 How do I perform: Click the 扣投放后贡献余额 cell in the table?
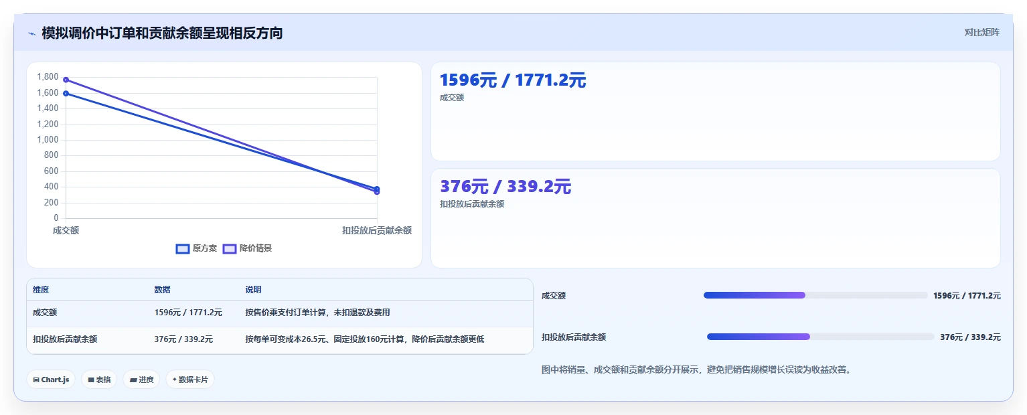(x=65, y=339)
